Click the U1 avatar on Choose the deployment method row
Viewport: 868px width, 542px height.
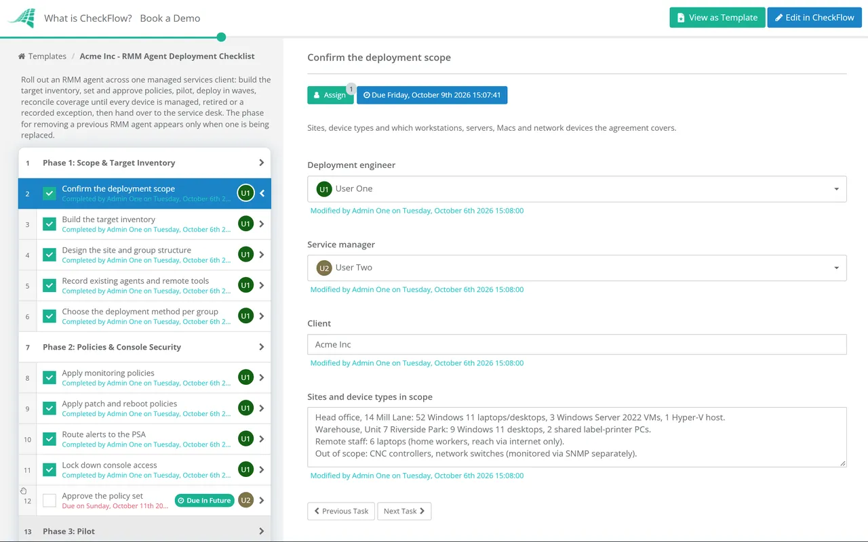[x=245, y=316]
